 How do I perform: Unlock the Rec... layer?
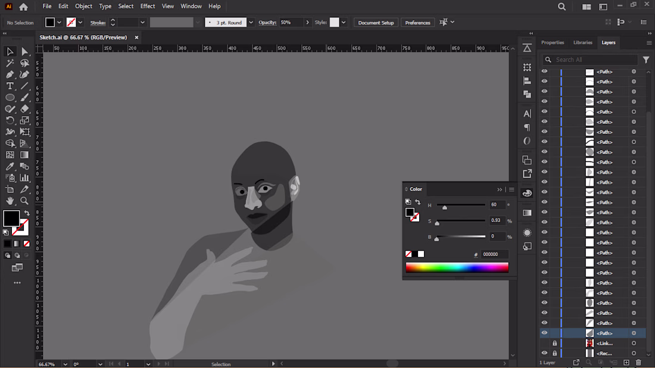coord(554,353)
